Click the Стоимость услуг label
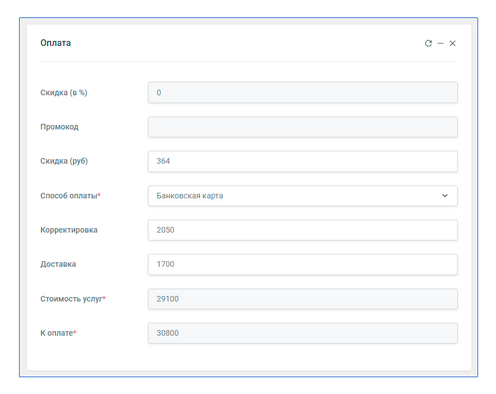This screenshot has height=394, width=496. 73,299
